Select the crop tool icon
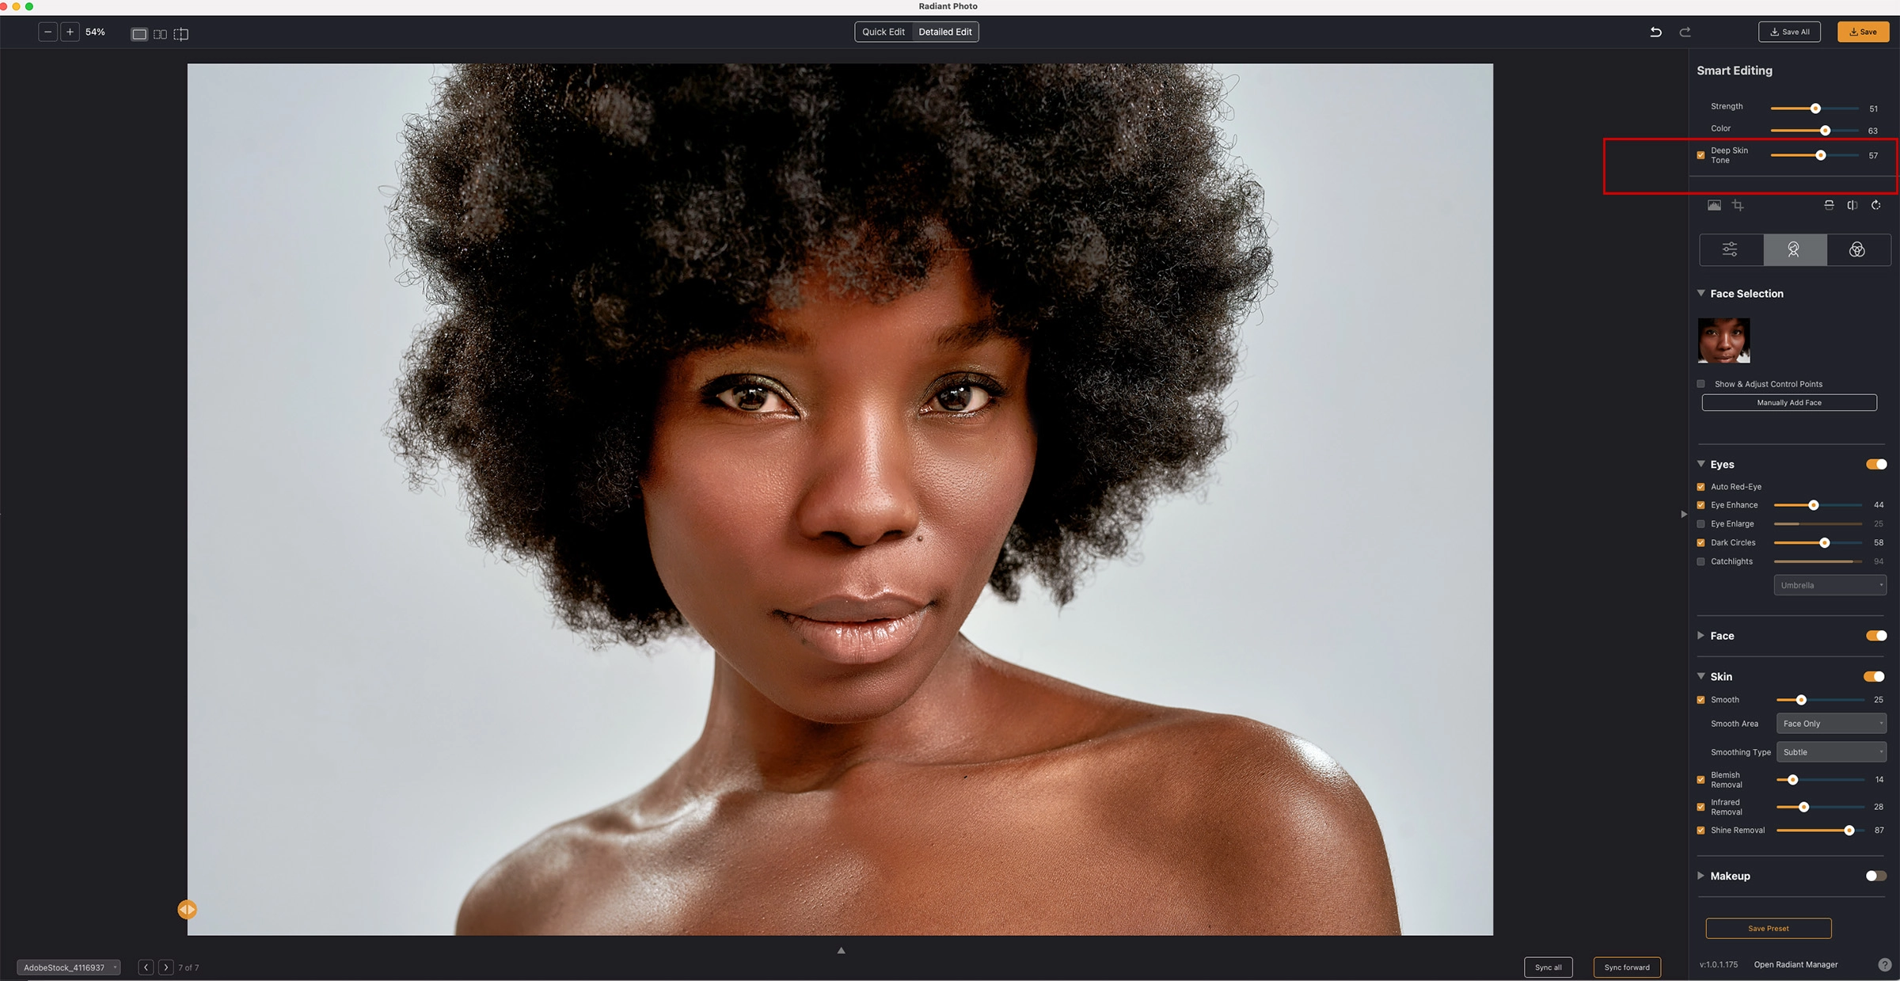1900x981 pixels. pyautogui.click(x=1738, y=205)
